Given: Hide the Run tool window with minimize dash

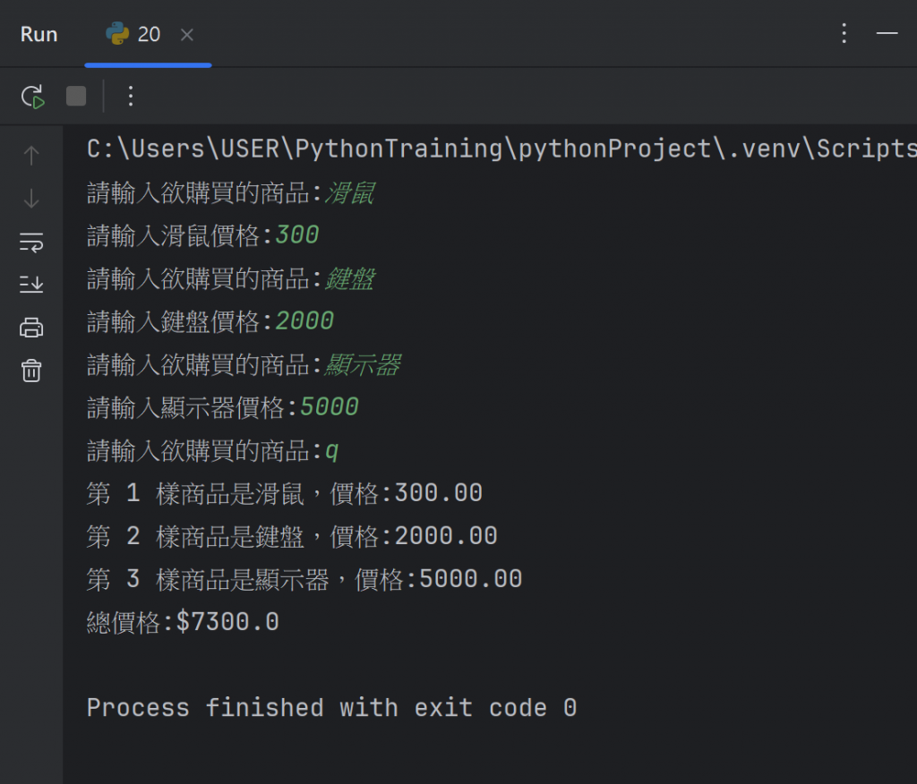Looking at the screenshot, I should [x=887, y=33].
